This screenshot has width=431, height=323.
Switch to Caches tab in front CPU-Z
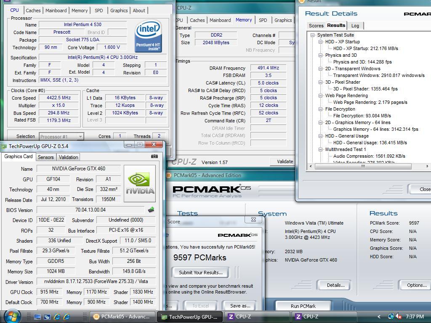point(33,11)
